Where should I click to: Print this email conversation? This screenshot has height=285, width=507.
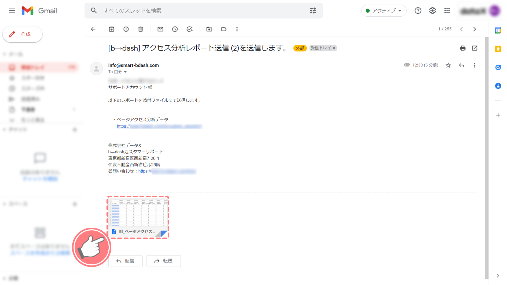(x=462, y=48)
